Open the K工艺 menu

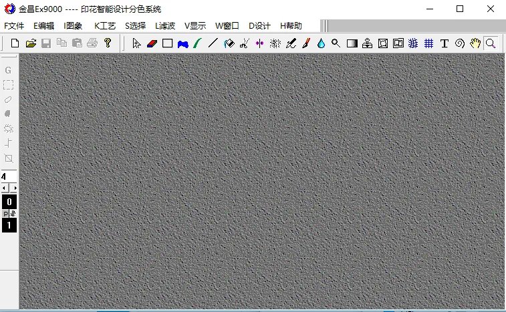(x=104, y=26)
